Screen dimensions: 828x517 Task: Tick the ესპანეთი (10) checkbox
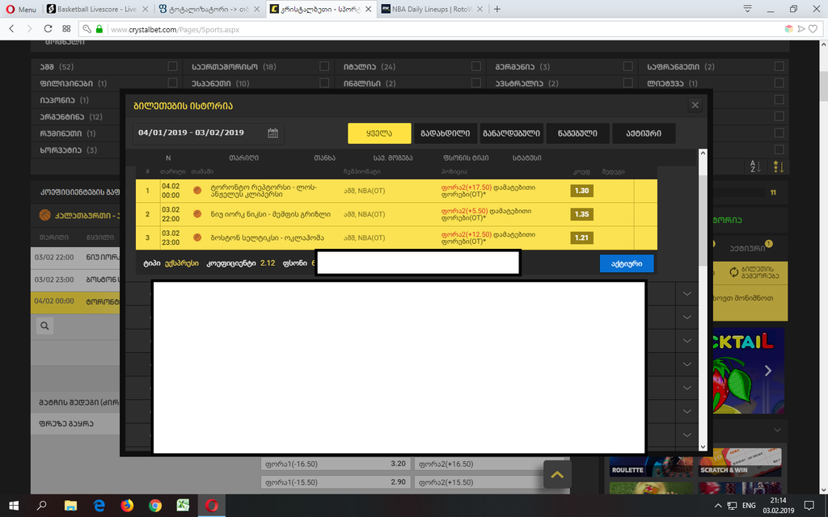tap(324, 83)
